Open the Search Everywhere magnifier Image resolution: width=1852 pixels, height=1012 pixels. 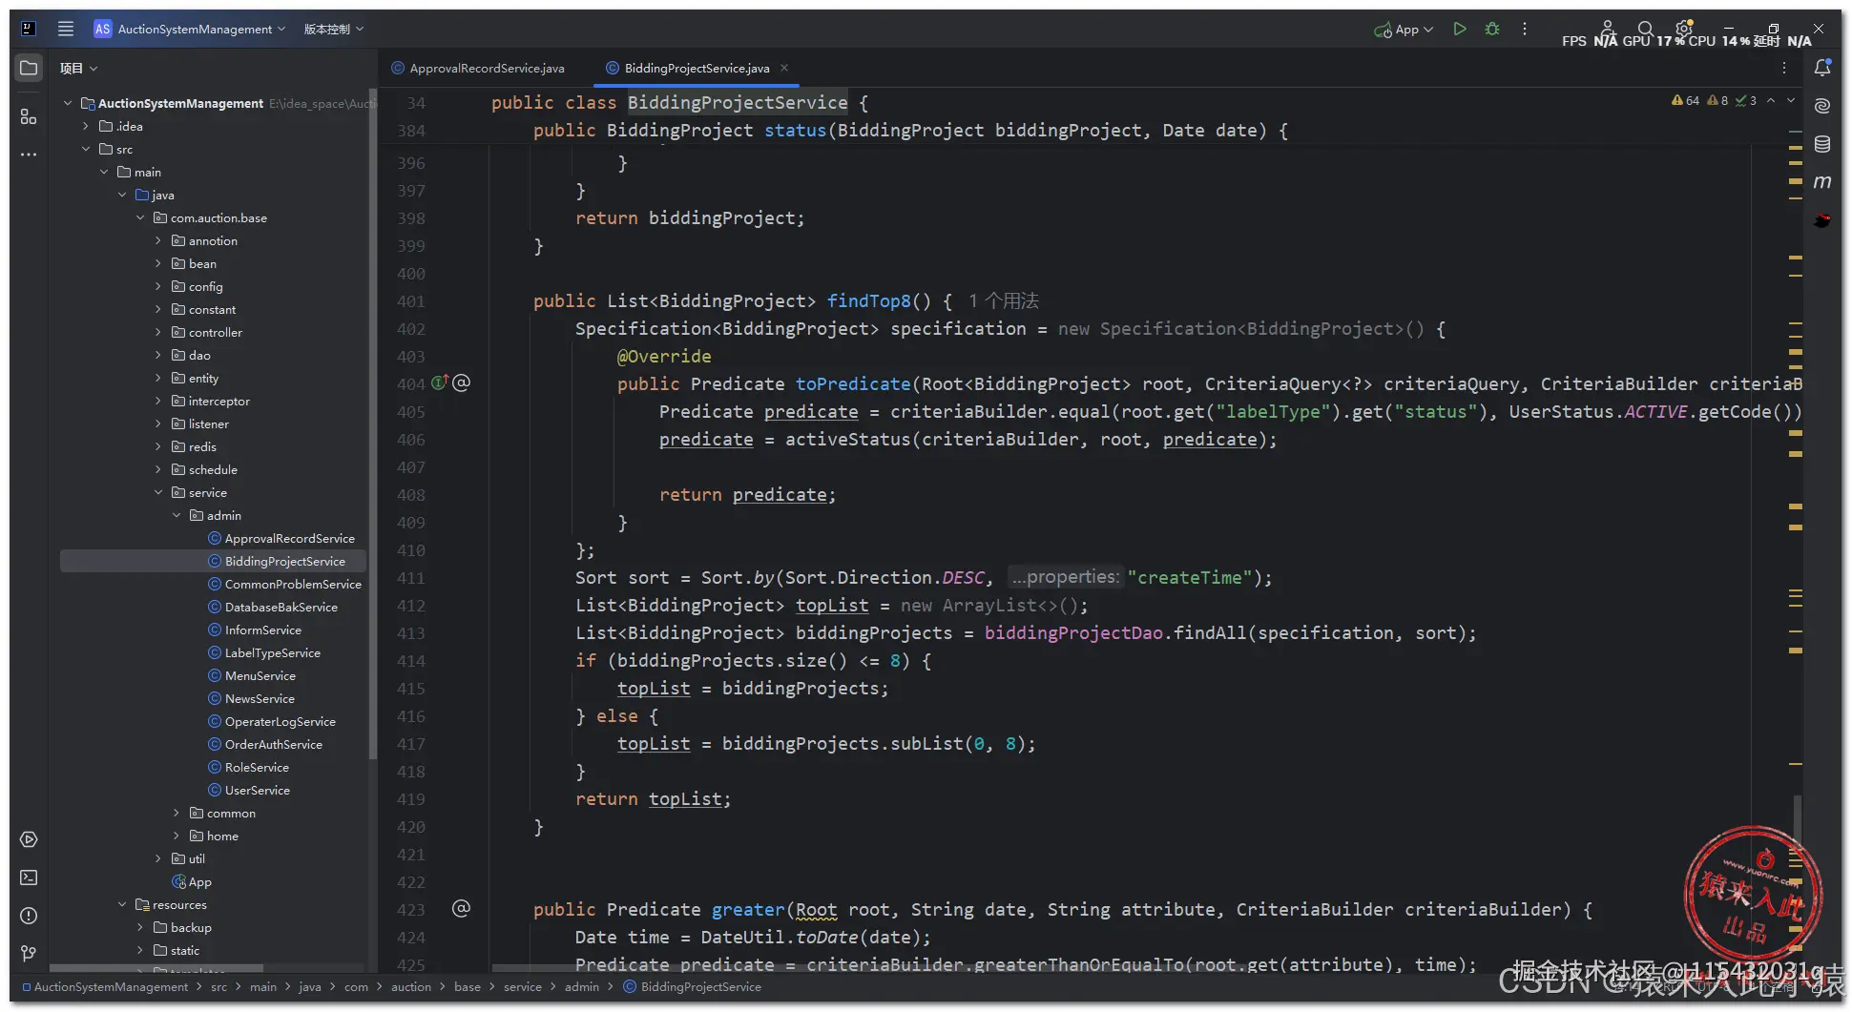tap(1645, 29)
